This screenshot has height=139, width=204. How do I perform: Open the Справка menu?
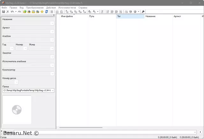[83, 8]
